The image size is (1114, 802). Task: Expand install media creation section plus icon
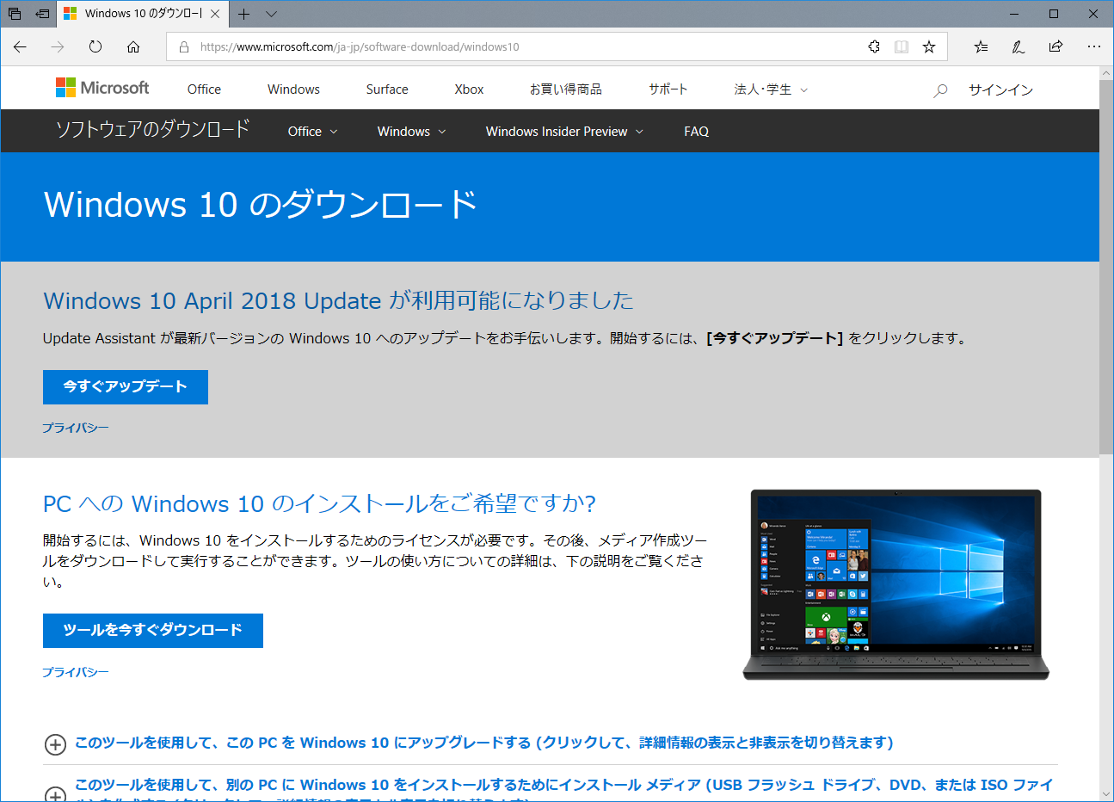[55, 794]
